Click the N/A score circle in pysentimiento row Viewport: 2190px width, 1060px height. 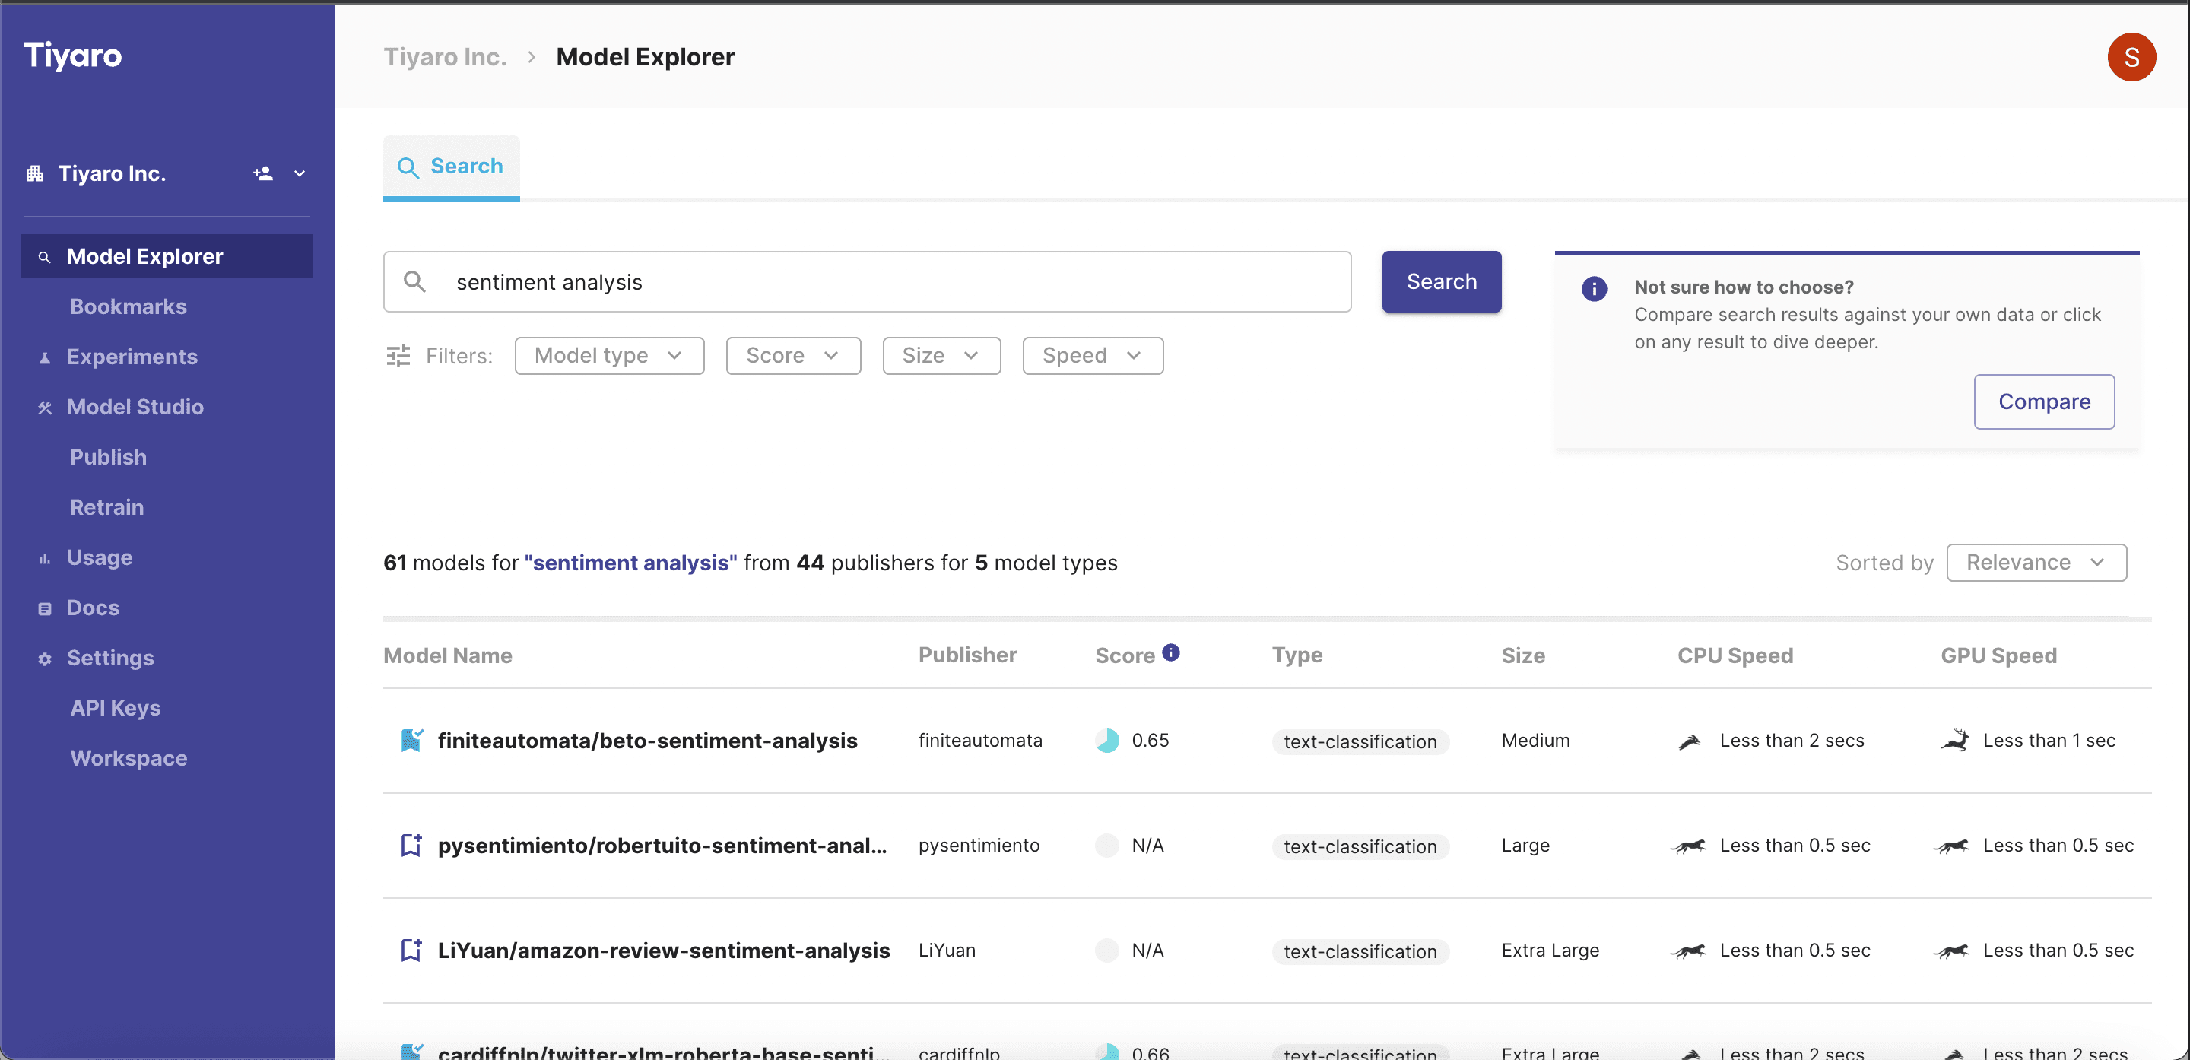1107,845
